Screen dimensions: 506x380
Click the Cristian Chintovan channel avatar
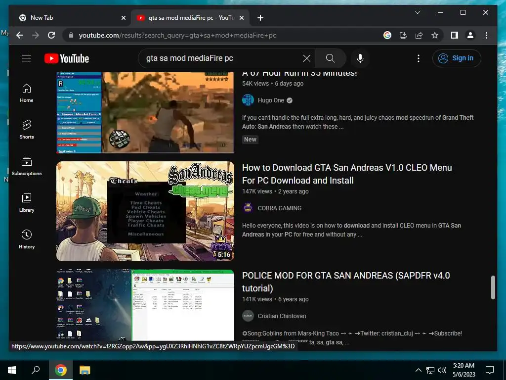pos(248,316)
